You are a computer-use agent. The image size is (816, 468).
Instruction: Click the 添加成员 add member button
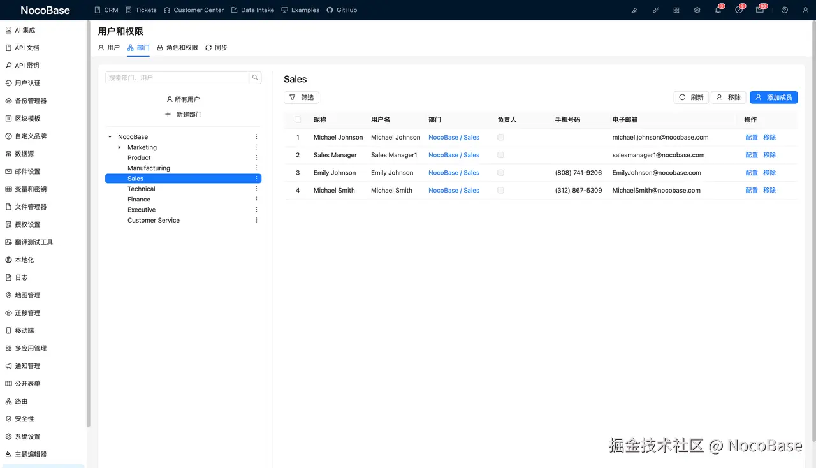pos(773,98)
